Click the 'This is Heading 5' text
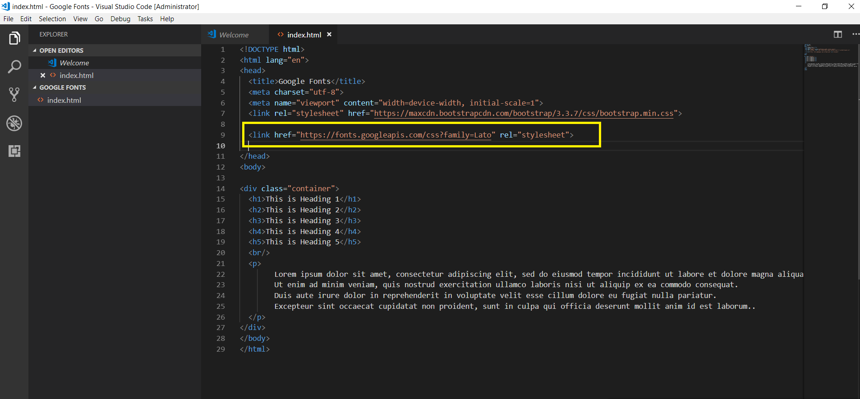 coord(303,242)
